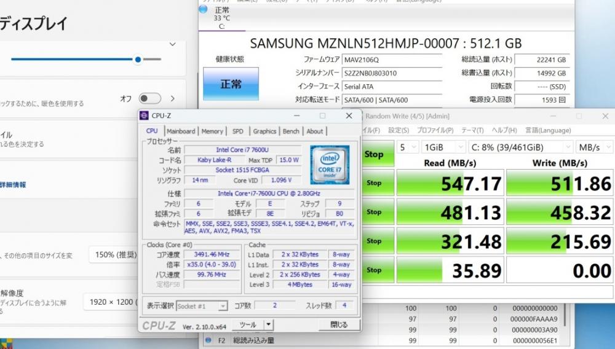The height and width of the screenshot is (349, 615).
Task: Open the MB/s unit dropdown in CrystalDiskMark
Action: (x=594, y=147)
